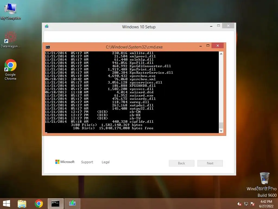Viewport: 278px width, 209px height.
Task: Minimize the Windows 10 Setup window
Action: click(x=211, y=26)
